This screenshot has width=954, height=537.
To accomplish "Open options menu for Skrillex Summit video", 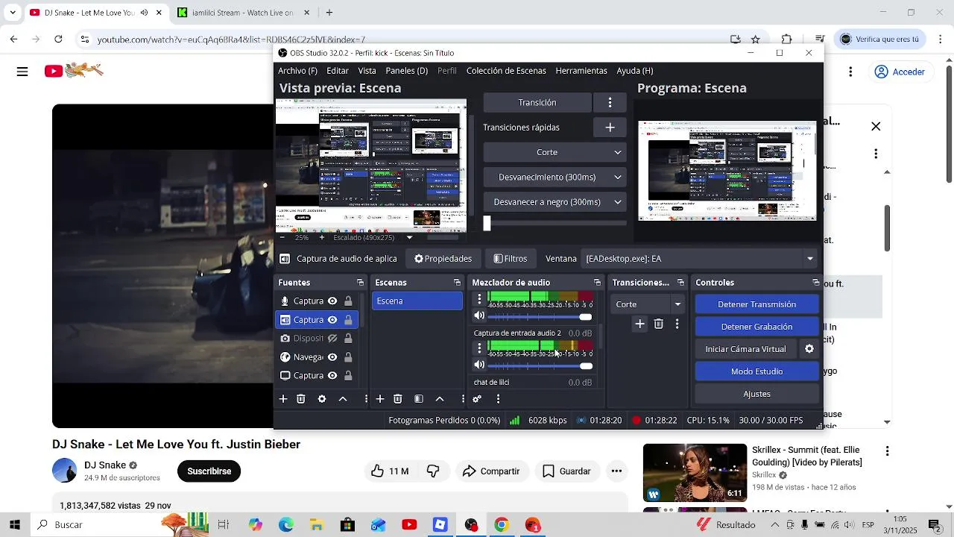I will coord(887,451).
